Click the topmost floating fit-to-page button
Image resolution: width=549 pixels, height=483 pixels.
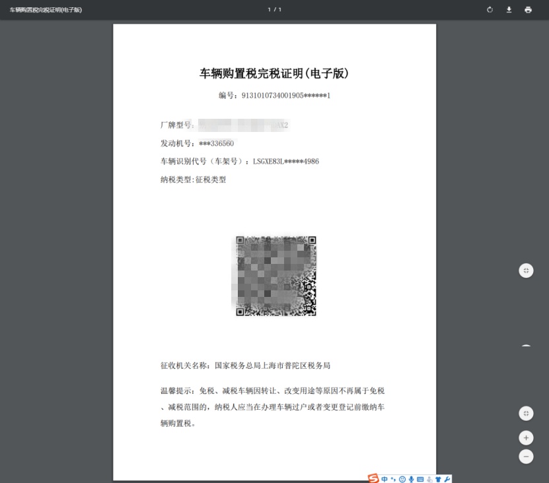(x=526, y=271)
